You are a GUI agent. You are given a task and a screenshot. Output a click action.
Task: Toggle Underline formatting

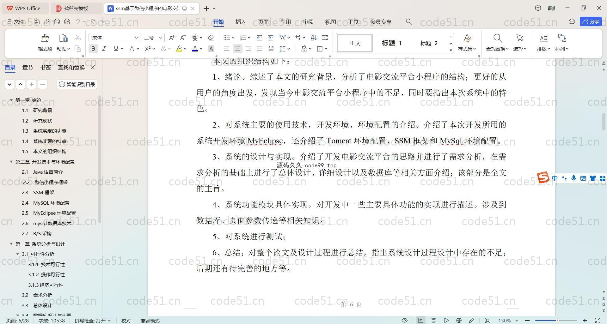pos(116,49)
